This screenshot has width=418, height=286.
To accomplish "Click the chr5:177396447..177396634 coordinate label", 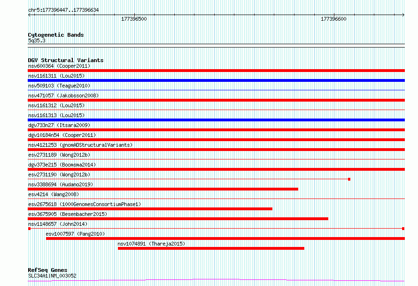I will tap(63, 10).
